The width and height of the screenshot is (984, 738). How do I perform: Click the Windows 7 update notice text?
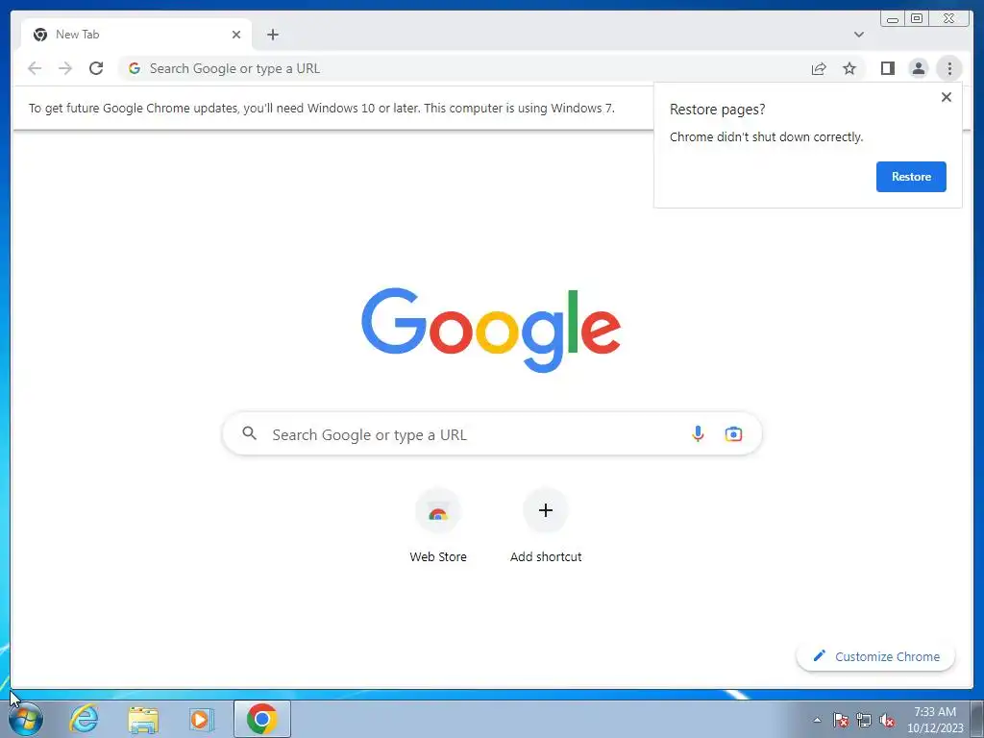(321, 108)
